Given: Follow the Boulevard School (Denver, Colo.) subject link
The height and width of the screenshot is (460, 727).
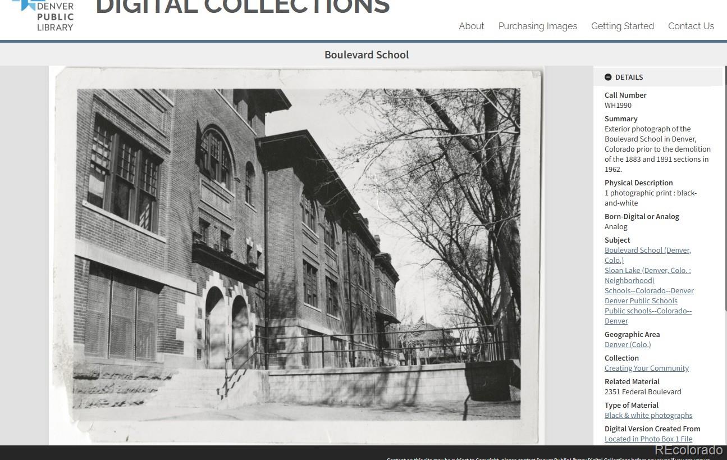Looking at the screenshot, I should pos(648,255).
